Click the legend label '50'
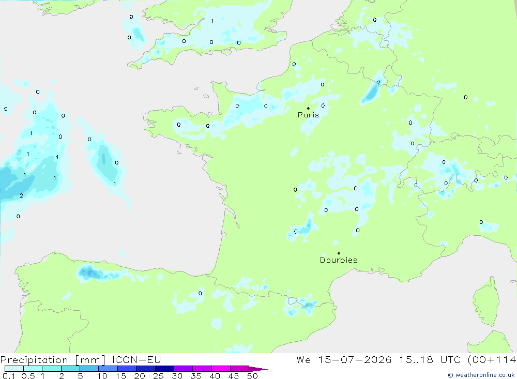This screenshot has width=517, height=379. [252, 376]
